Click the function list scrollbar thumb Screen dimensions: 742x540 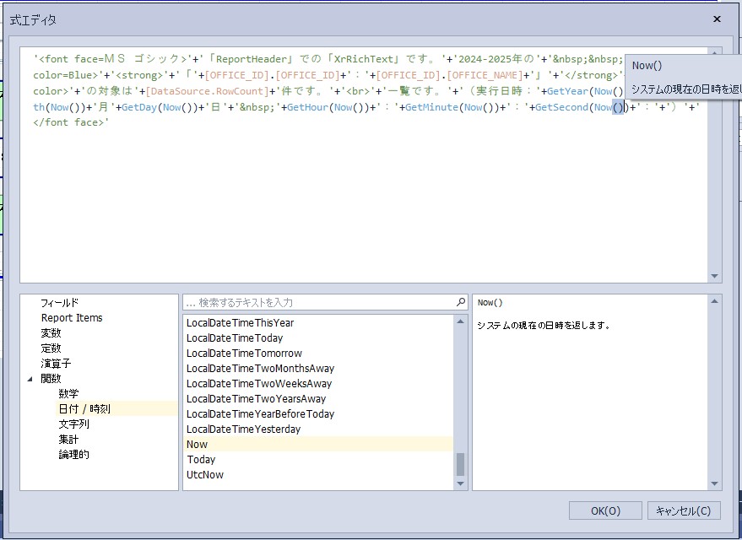(460, 464)
